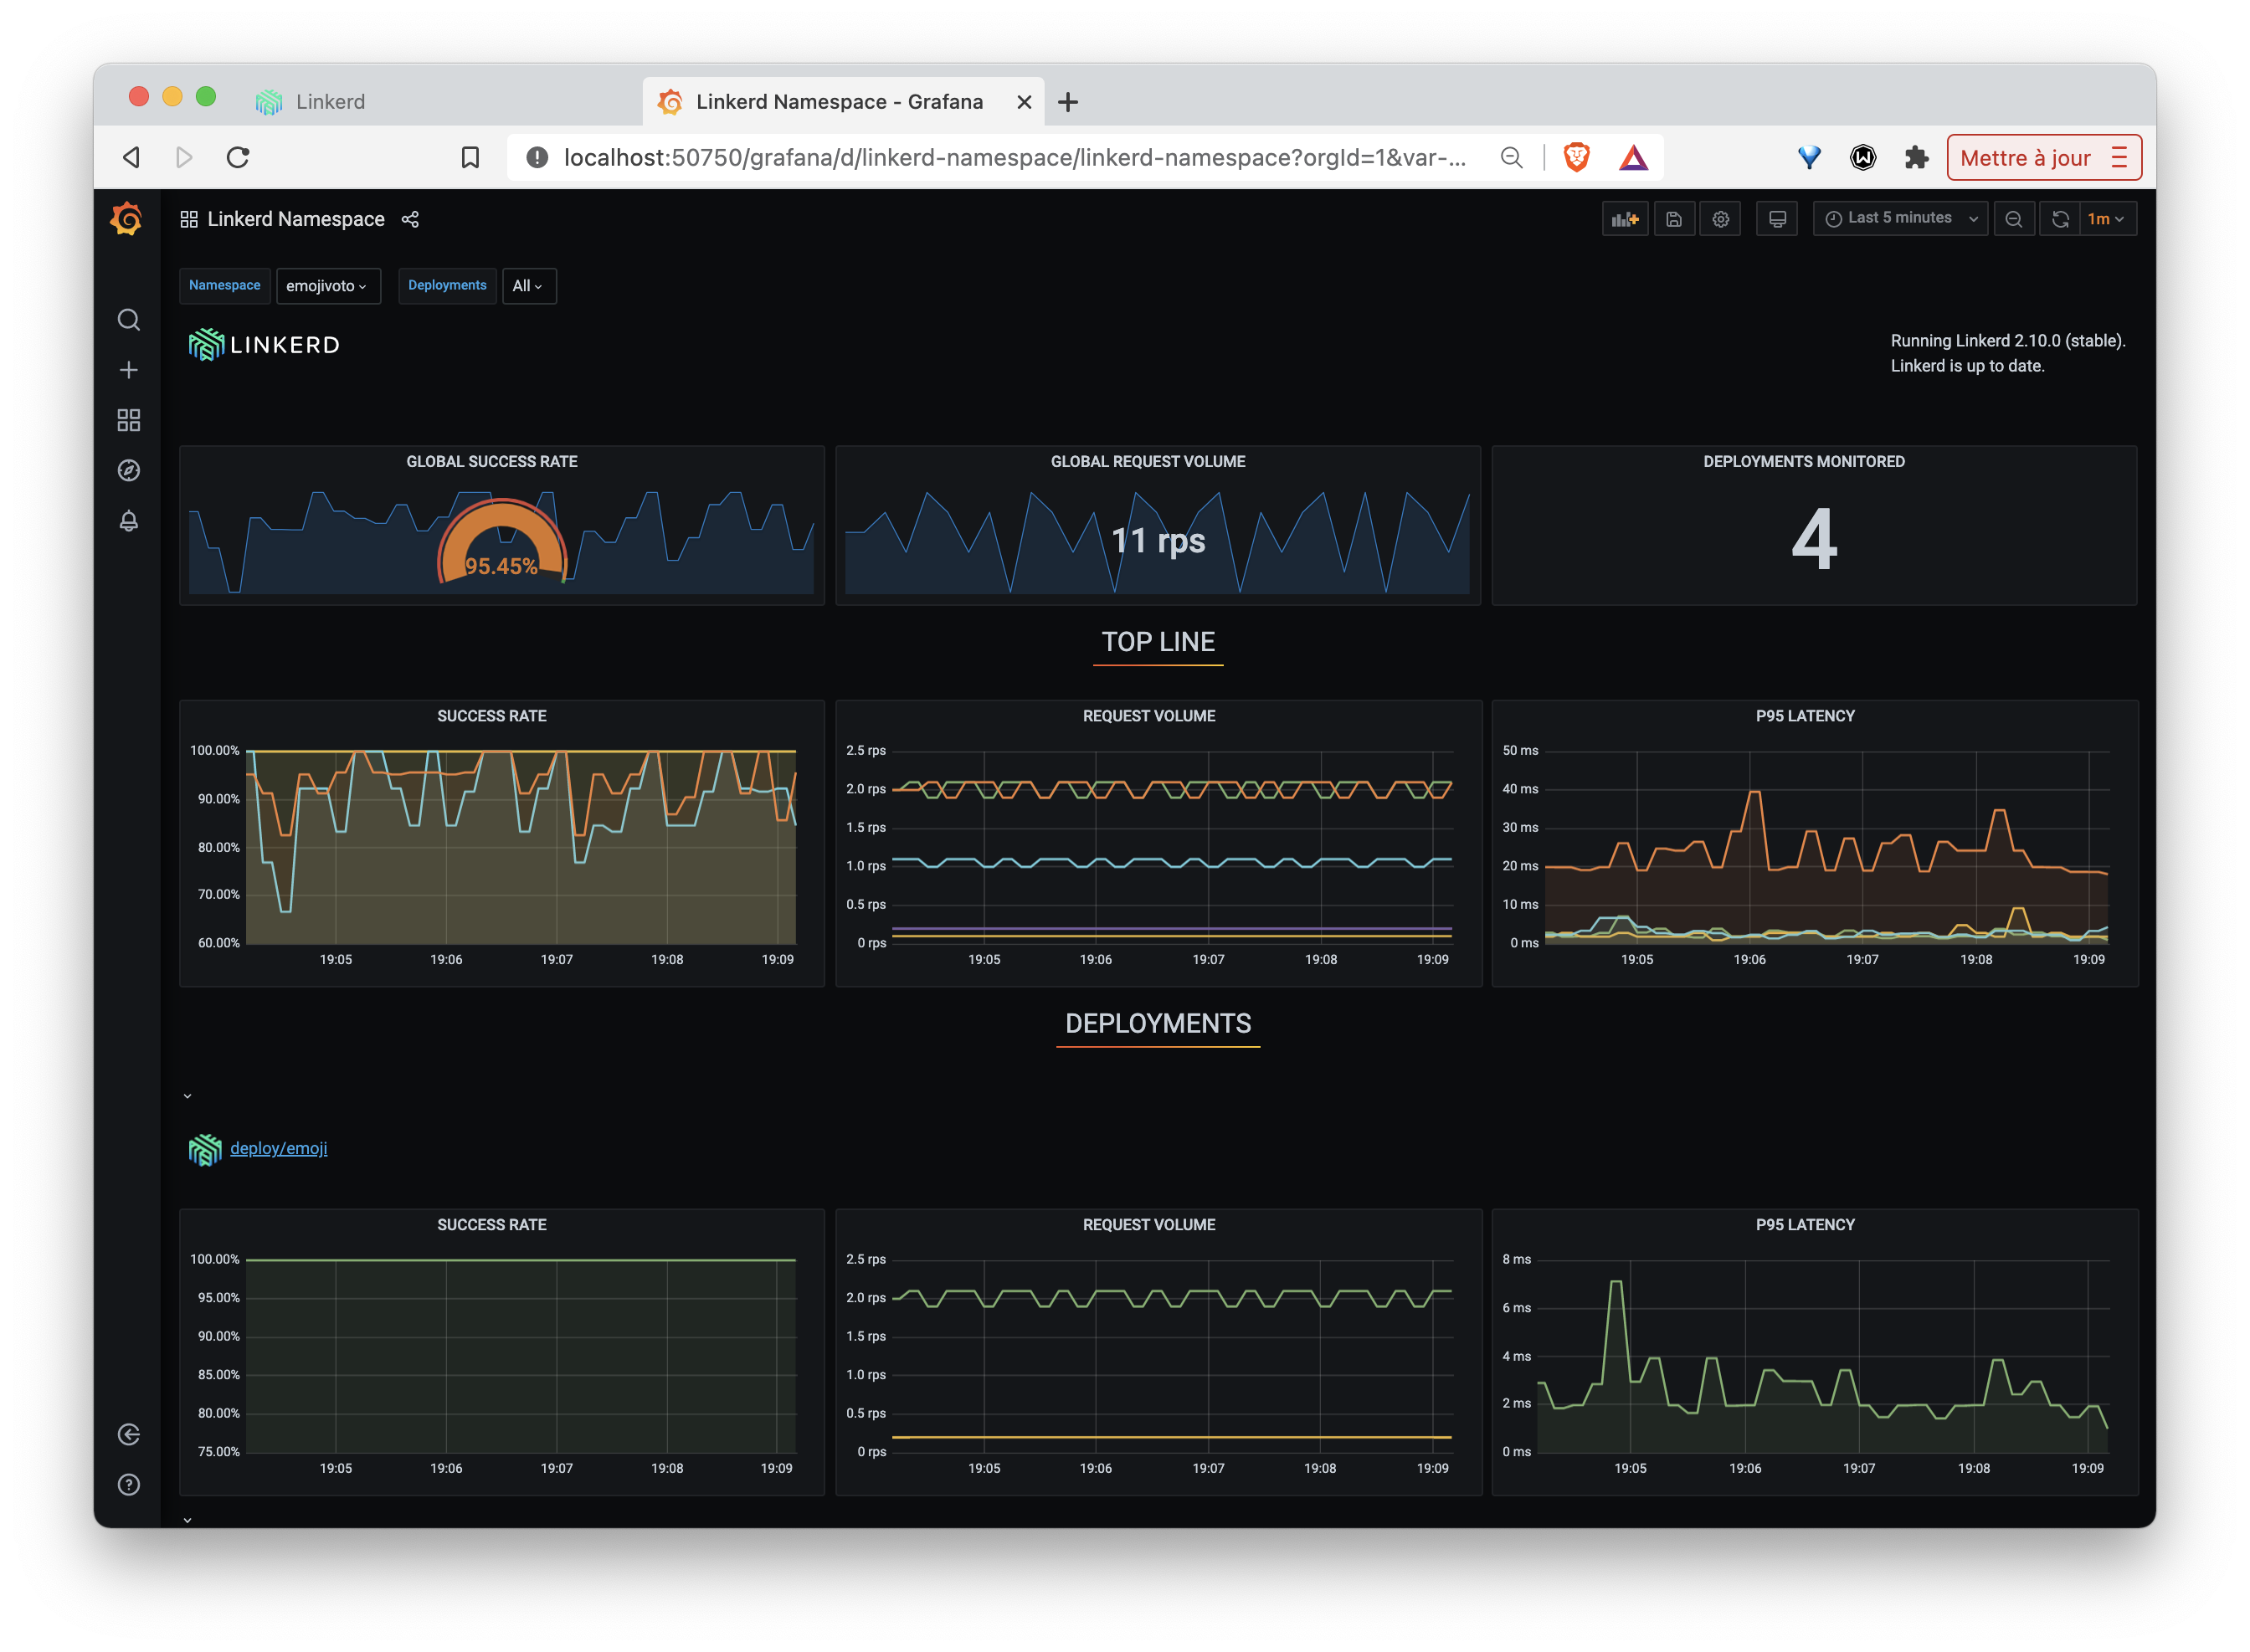2250x1652 pixels.
Task: Share the Linkerd Namespace dashboard
Action: 410,219
